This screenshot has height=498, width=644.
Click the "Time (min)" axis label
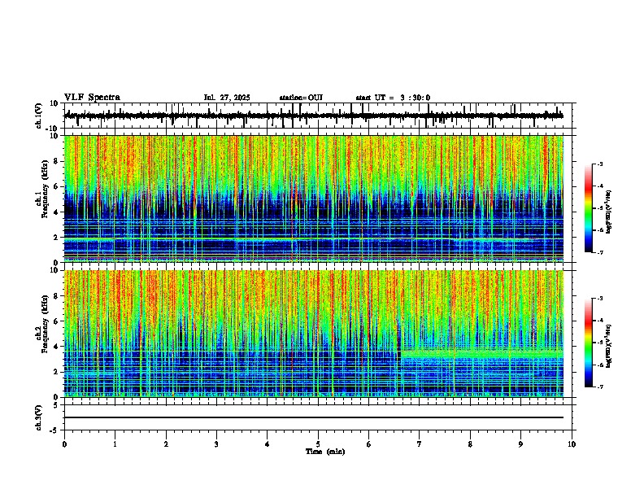coord(325,452)
